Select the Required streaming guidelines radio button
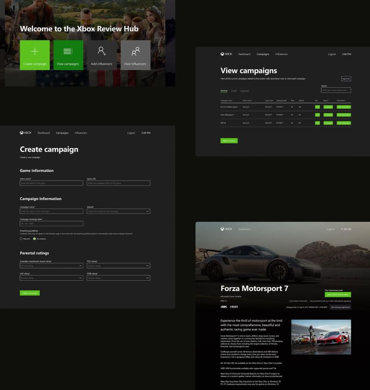Image resolution: width=370 pixels, height=390 pixels. [21, 239]
